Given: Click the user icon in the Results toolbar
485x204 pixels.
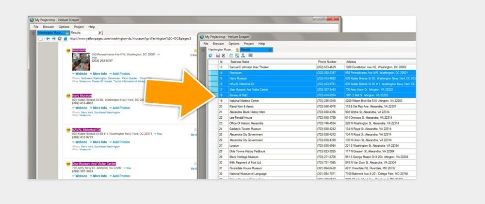Looking at the screenshot, I should tap(242, 56).
